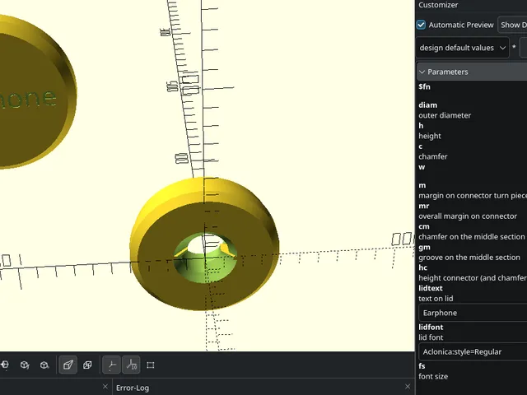Click the 'text on lid' description

pyautogui.click(x=436, y=299)
